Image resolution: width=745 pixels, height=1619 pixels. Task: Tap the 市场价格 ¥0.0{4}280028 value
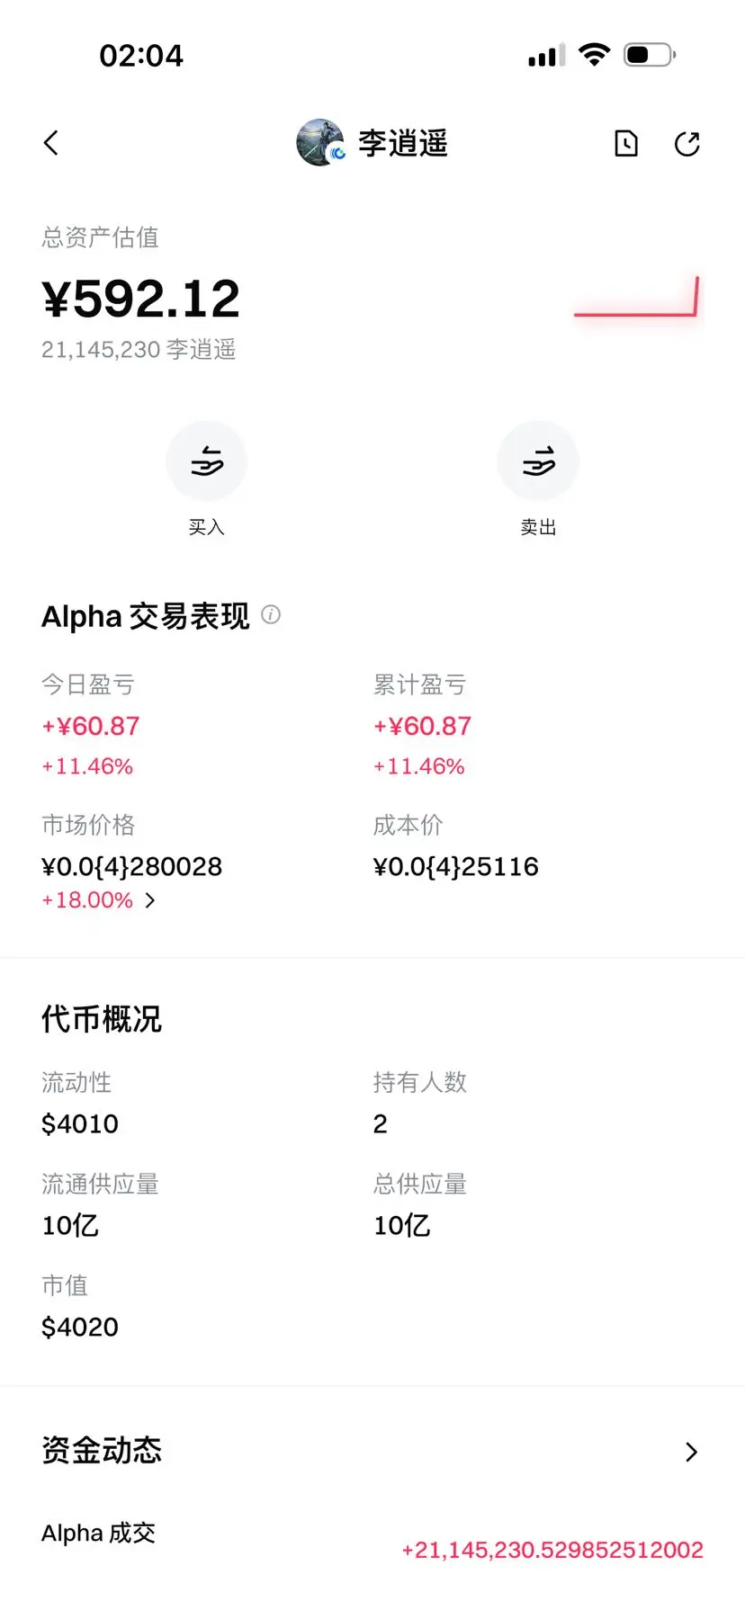coord(132,866)
